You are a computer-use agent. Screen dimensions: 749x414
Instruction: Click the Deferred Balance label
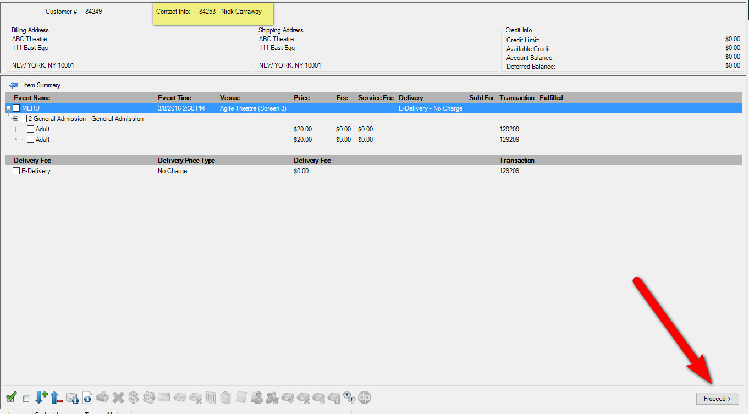point(531,67)
